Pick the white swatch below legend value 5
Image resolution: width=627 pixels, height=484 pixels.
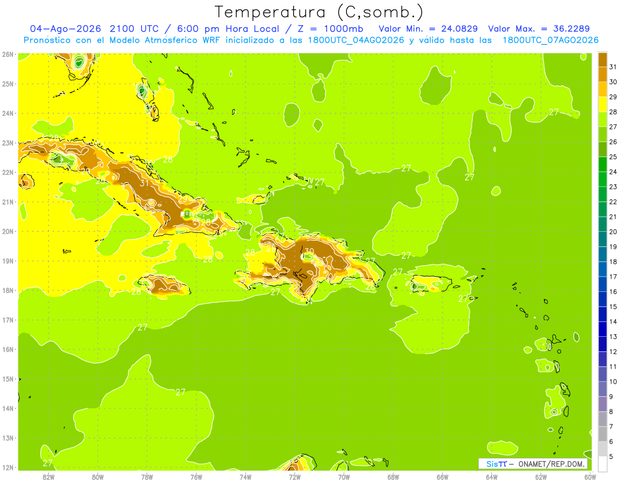pyautogui.click(x=602, y=464)
